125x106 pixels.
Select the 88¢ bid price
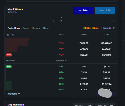[61, 67]
